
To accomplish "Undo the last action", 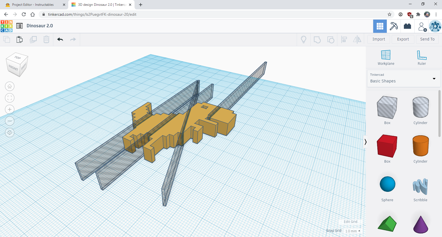I will [60, 39].
